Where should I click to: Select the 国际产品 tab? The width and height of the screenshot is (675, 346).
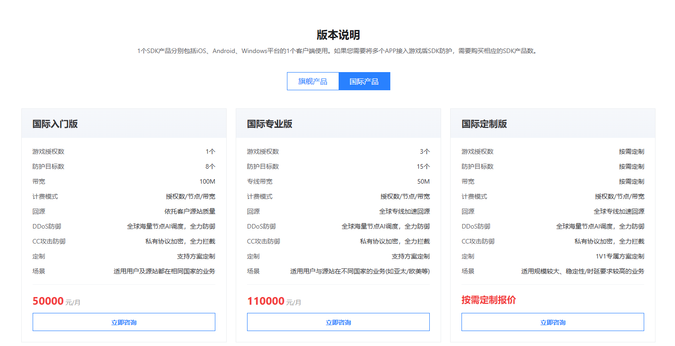click(364, 82)
